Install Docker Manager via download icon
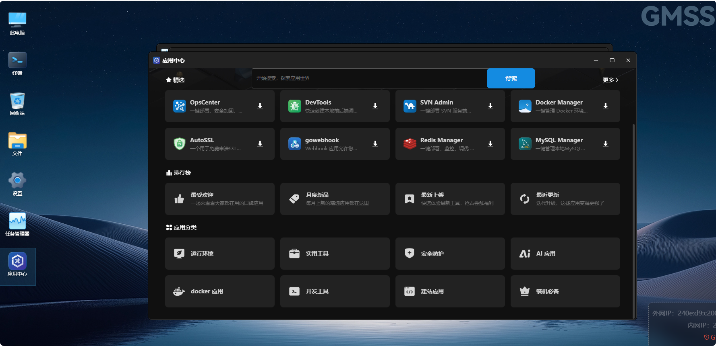 [606, 106]
